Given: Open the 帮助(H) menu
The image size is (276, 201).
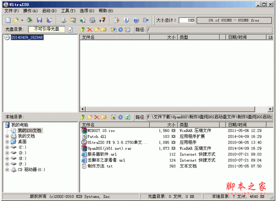Looking at the screenshot, I should tap(106, 11).
